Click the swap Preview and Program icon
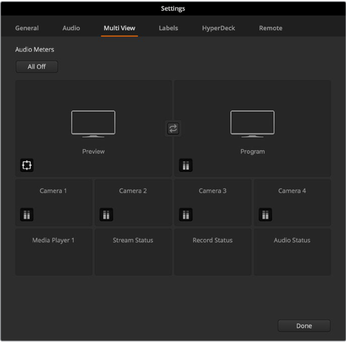This screenshot has height=343, width=346. tap(173, 129)
